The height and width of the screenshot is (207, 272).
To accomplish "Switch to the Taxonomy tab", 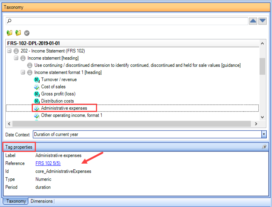I will (16, 201).
